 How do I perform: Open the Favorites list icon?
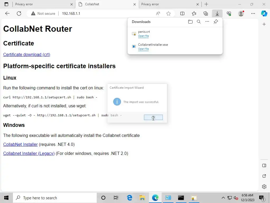[x=194, y=13]
